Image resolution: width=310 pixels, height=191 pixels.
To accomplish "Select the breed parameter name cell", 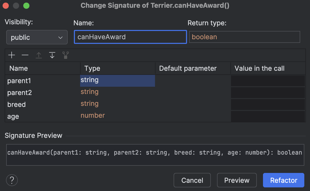I will coord(17,105).
